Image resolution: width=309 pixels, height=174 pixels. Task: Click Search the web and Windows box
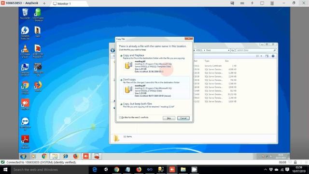point(49,170)
